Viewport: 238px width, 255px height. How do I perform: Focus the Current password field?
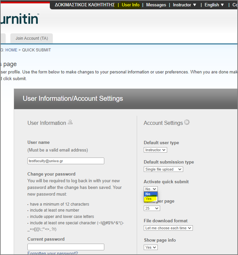point(66,247)
